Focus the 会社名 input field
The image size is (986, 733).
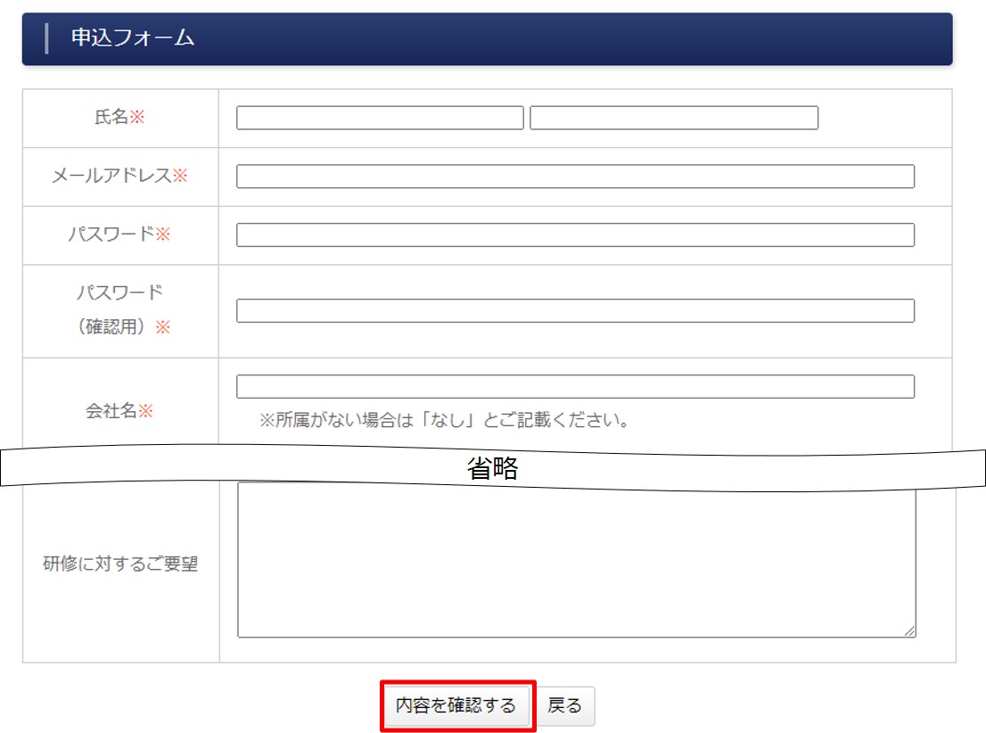[575, 386]
